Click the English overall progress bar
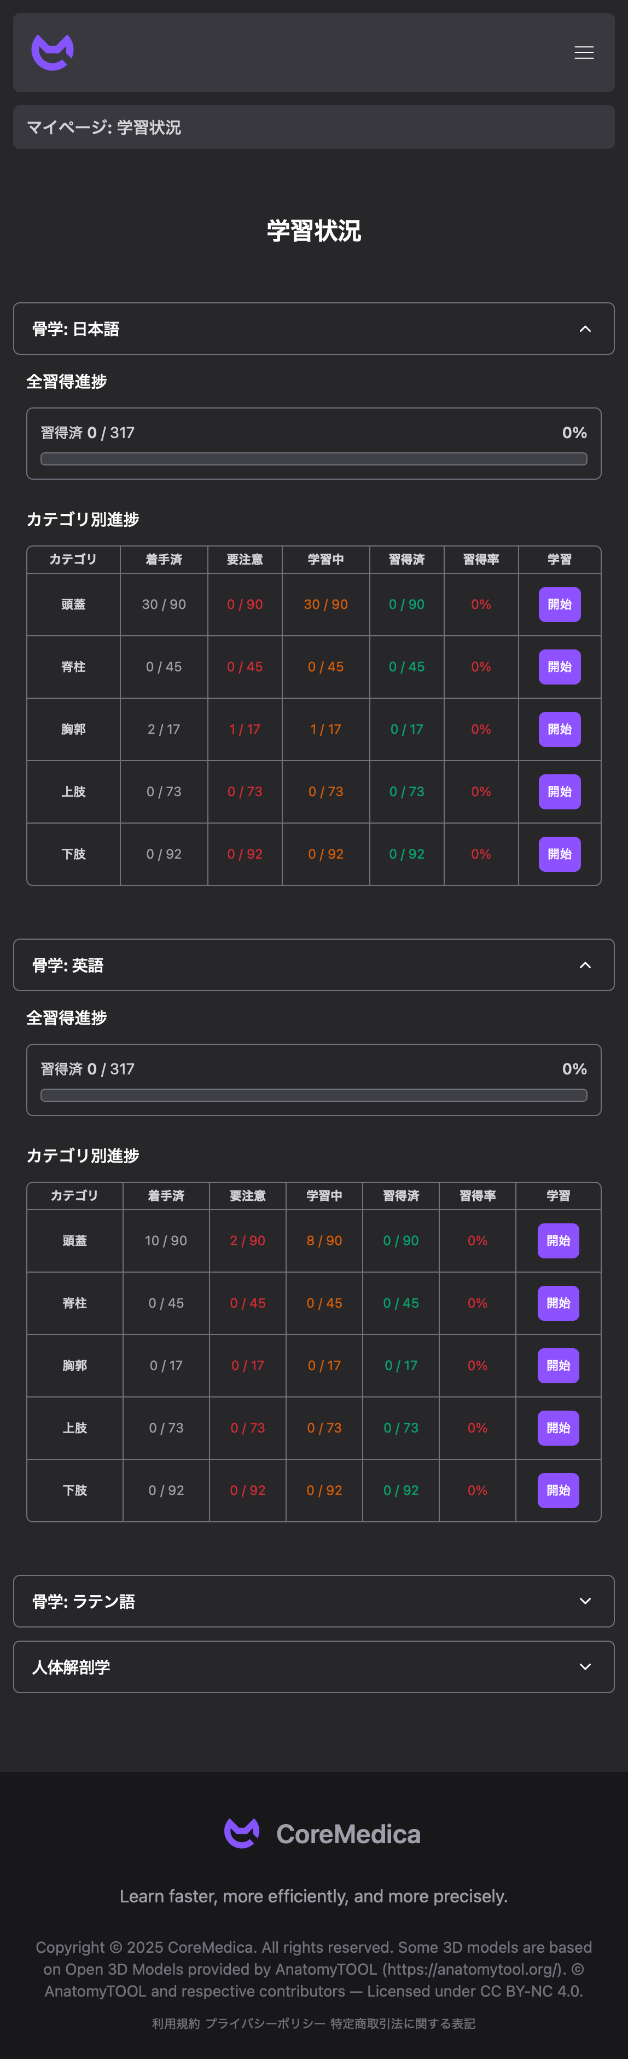 tap(313, 1095)
